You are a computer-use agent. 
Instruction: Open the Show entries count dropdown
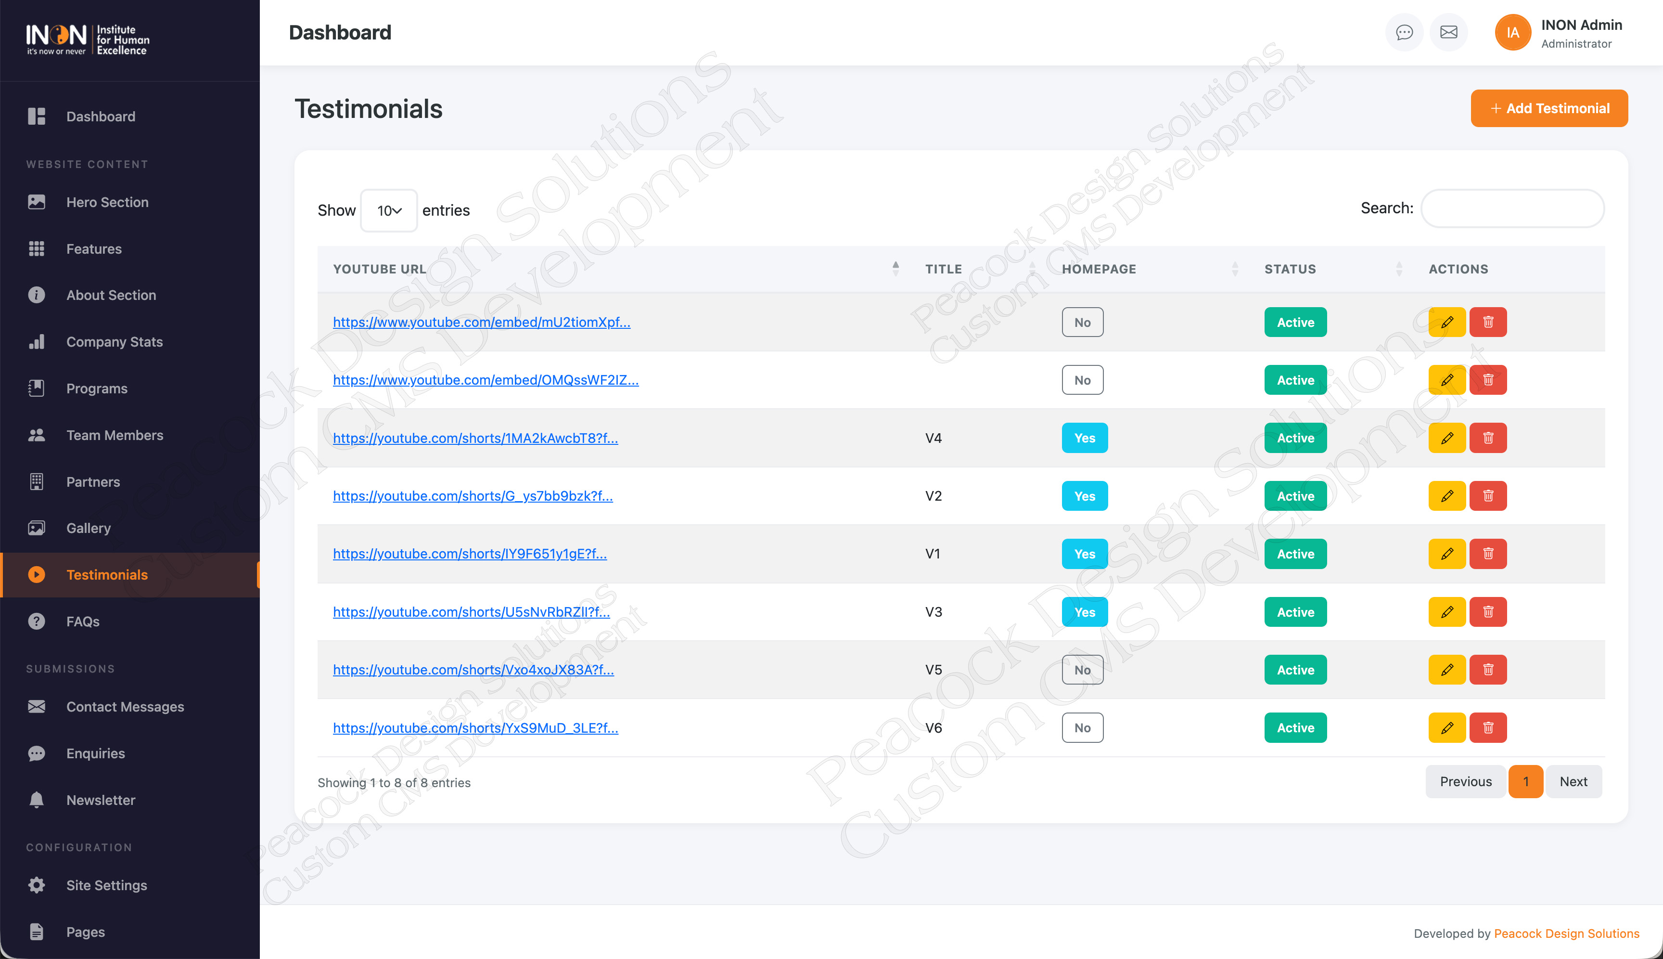[x=388, y=211]
